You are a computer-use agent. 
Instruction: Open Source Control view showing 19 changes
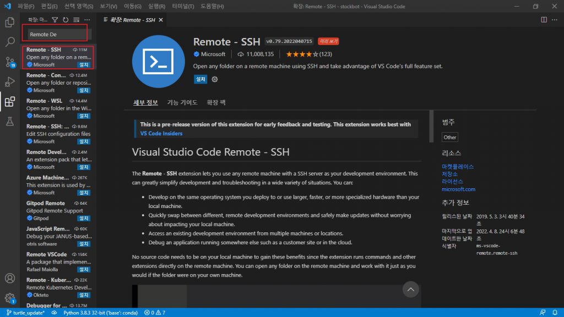point(8,61)
